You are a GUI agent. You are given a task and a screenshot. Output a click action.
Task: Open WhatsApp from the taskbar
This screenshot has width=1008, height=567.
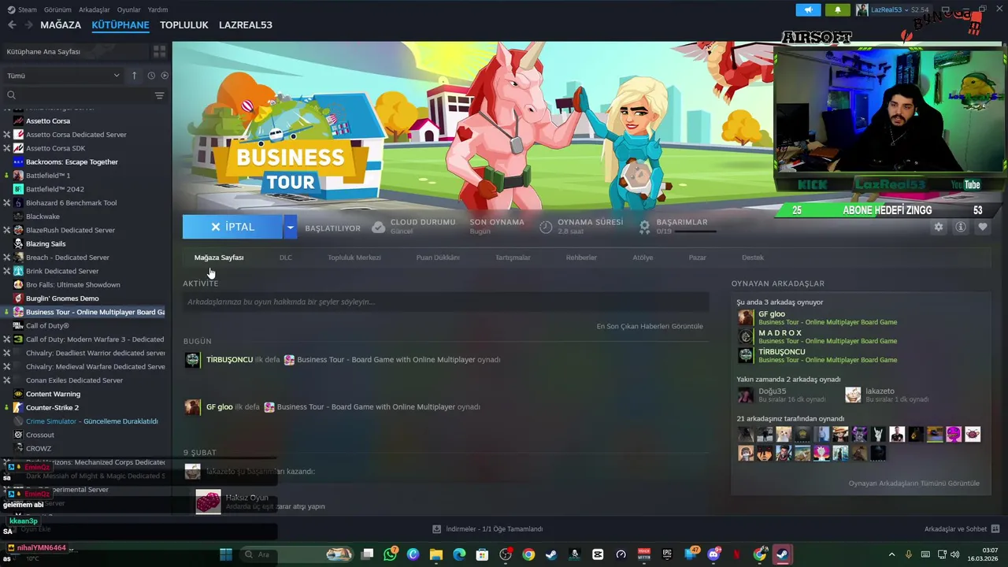[x=391, y=554]
